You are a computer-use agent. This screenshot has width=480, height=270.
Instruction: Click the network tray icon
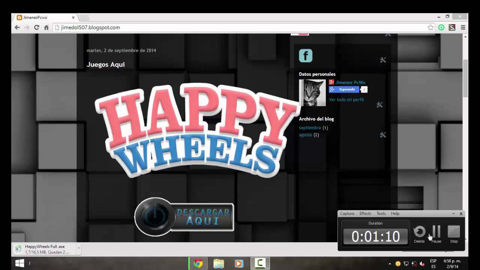pos(406,264)
